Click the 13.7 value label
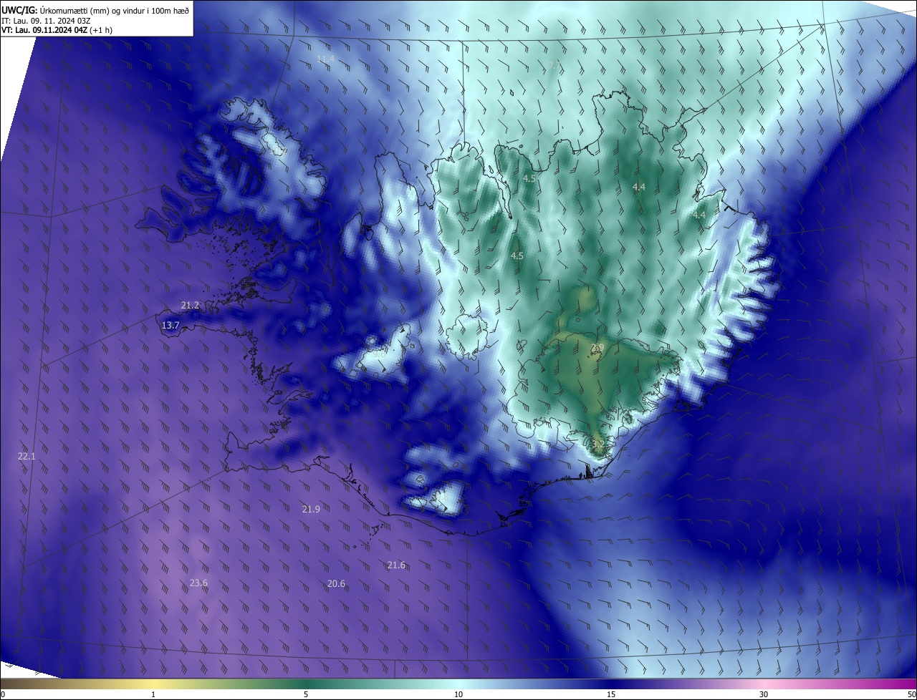This screenshot has height=700, width=917. point(170,325)
